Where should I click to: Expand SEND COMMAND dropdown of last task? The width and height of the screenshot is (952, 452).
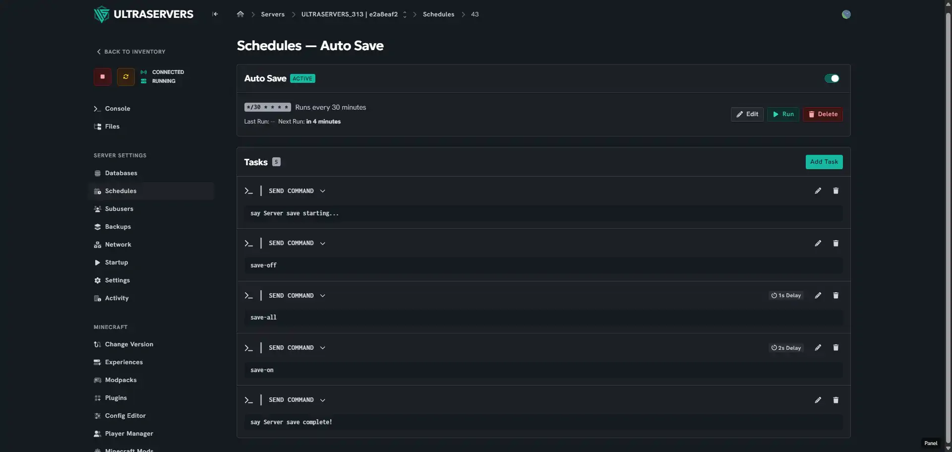click(323, 400)
